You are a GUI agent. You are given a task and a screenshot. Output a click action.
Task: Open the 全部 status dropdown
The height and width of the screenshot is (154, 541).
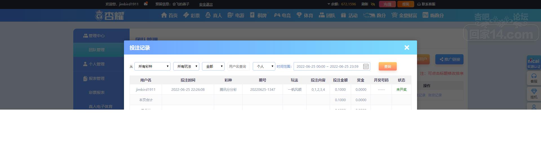213,66
